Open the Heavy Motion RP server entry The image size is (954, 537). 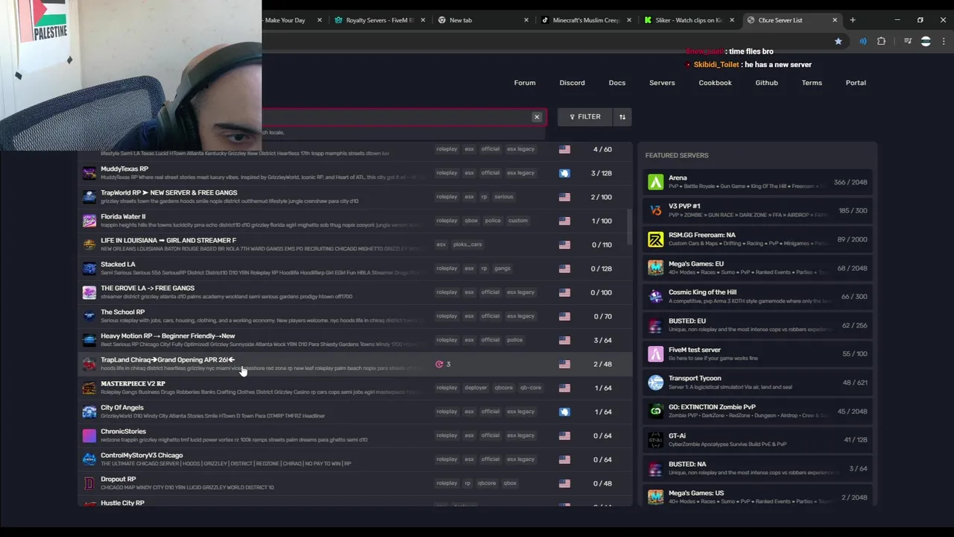tap(354, 340)
